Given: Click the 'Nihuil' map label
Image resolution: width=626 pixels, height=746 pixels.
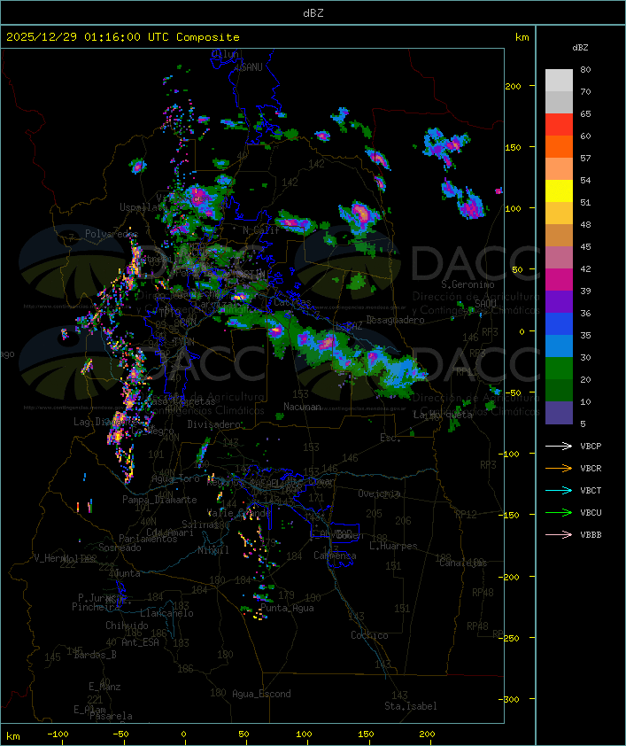Looking at the screenshot, I should (x=213, y=550).
